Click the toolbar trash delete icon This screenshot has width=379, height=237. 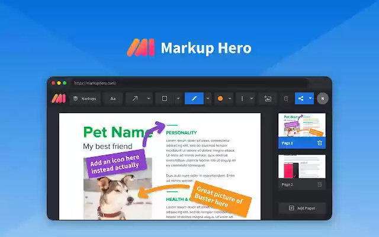click(286, 98)
